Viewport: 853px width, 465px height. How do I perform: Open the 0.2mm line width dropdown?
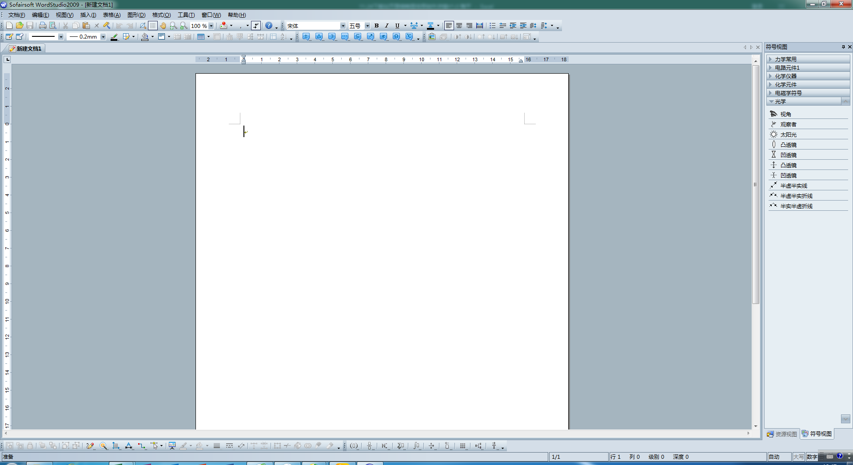(x=103, y=37)
